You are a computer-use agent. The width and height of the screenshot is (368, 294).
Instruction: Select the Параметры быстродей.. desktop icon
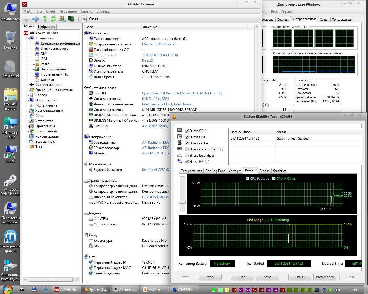tap(11, 213)
